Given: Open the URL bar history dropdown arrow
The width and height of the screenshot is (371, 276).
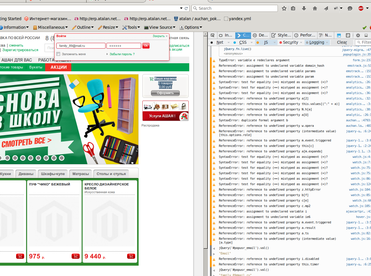Looking at the screenshot, I should (x=181, y=8).
